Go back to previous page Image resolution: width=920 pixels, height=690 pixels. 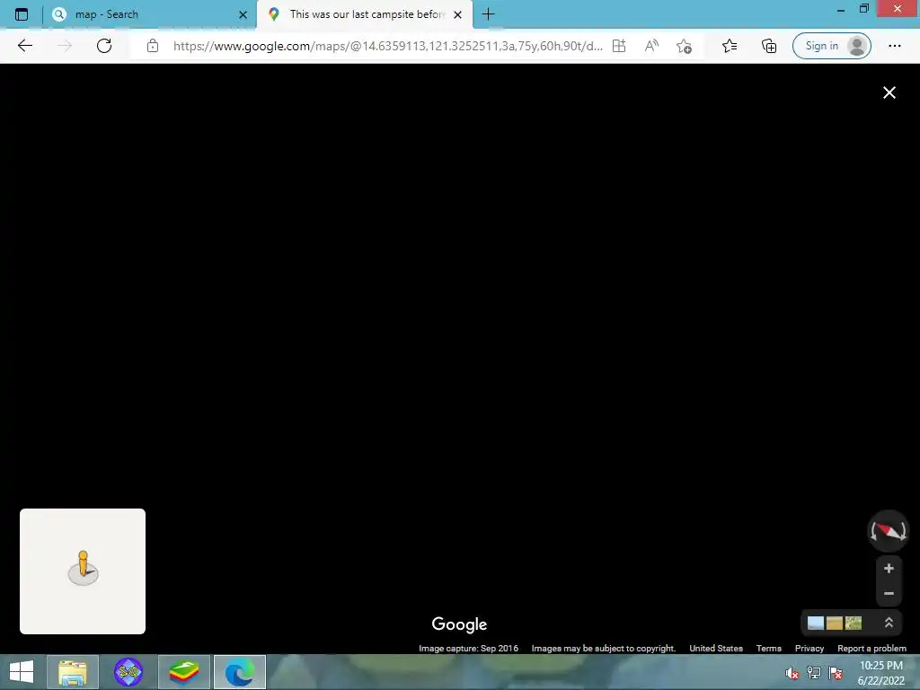click(24, 46)
